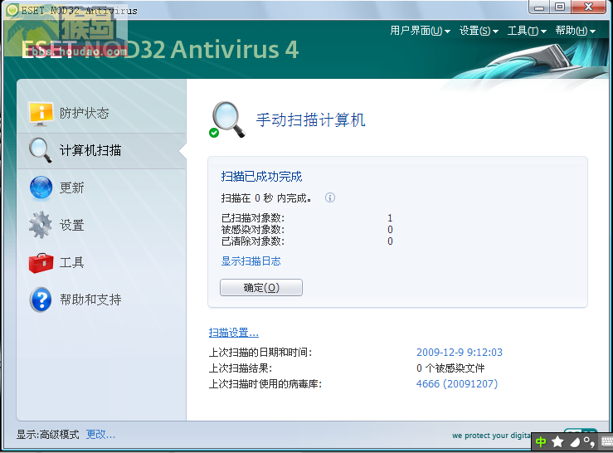Image resolution: width=613 pixels, height=453 pixels.
Task: Click virus database version 4666 (20091207)
Action: click(x=457, y=384)
